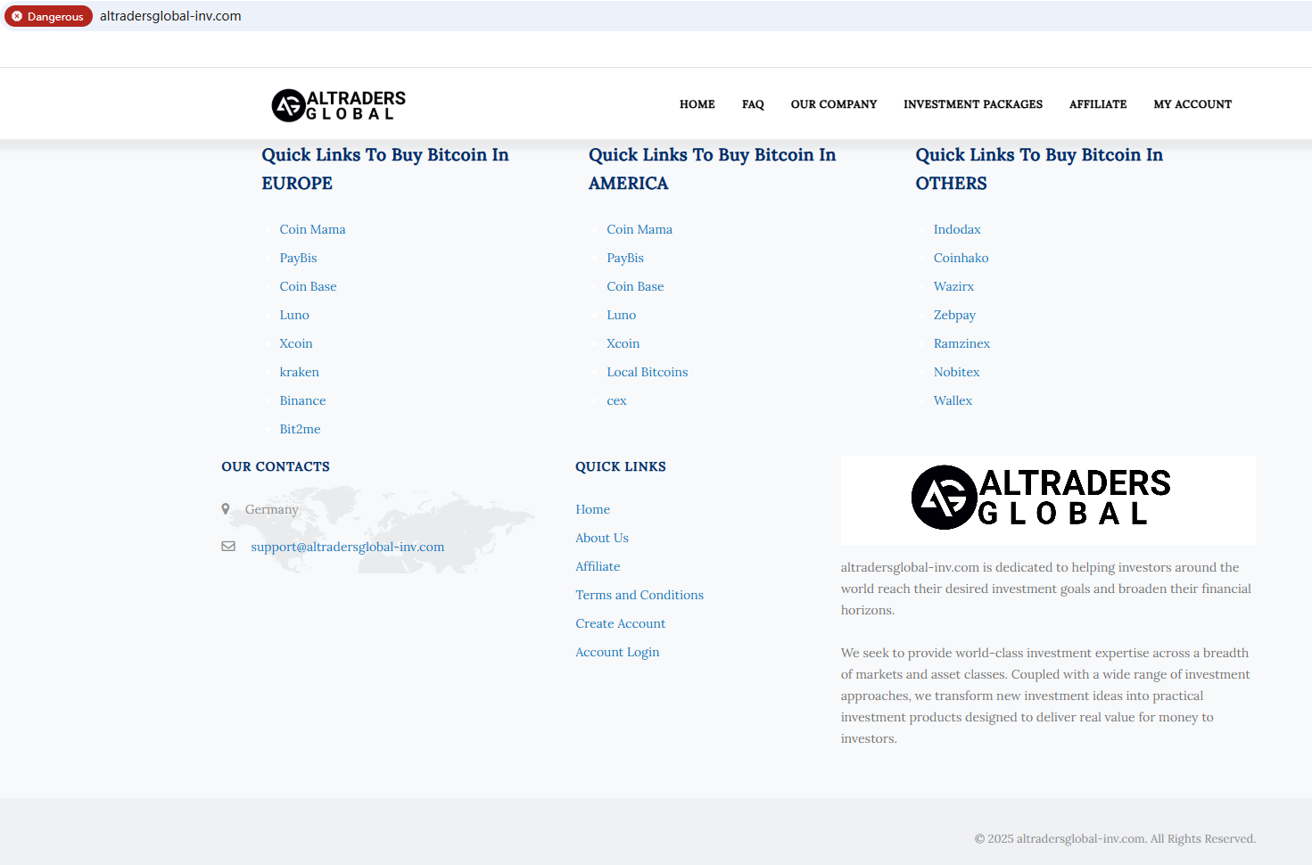Open PayBis link under America
Screen dimensions: 1312x865
[x=625, y=258]
